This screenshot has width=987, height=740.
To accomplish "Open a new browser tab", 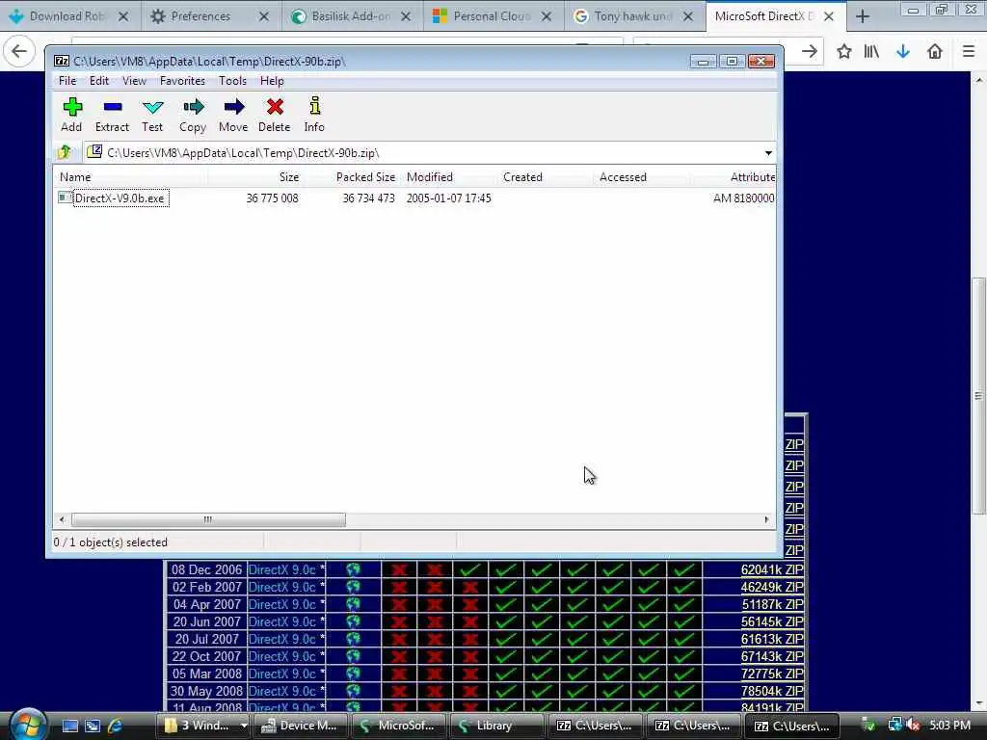I will 863,16.
